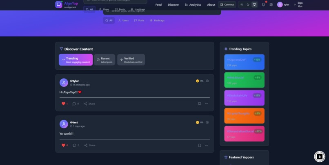Click the info icon on @tyler's post

[207, 81]
